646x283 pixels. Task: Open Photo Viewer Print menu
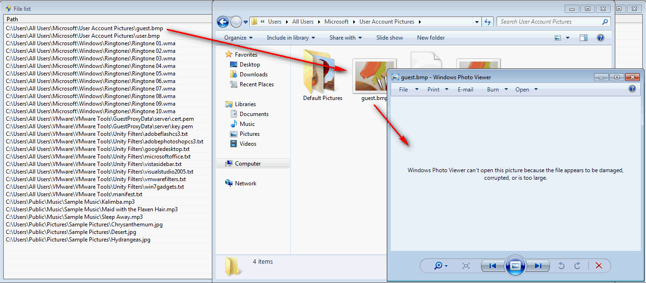(x=434, y=90)
